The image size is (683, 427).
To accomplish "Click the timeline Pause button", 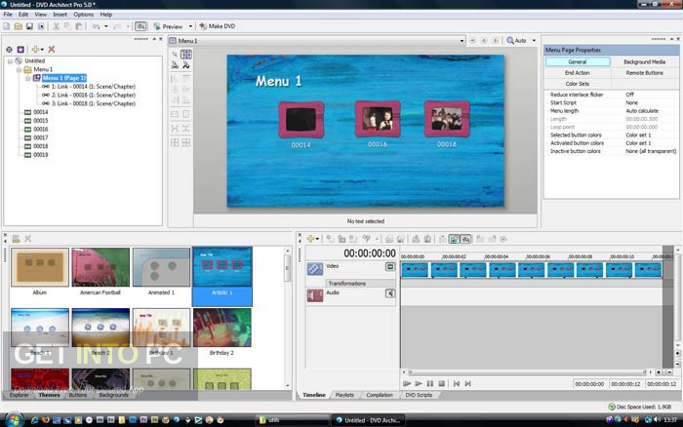I will 430,383.
